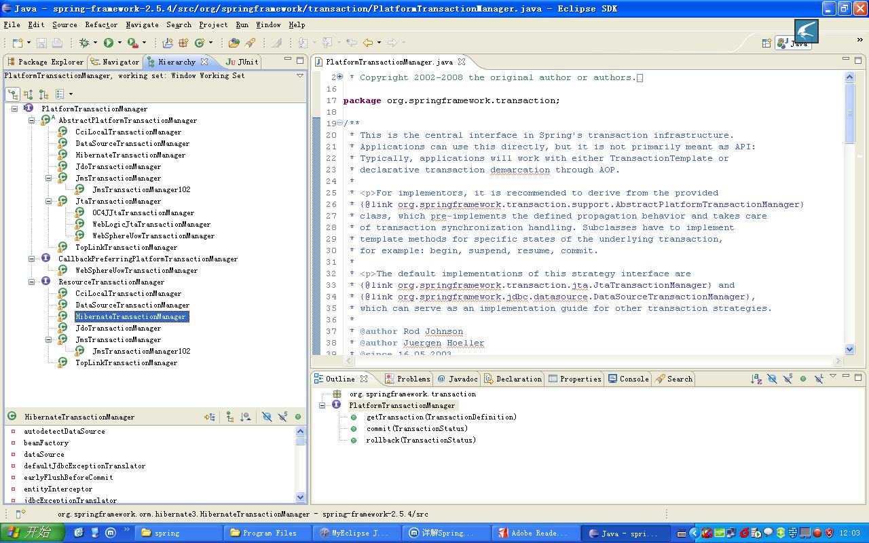Open the Open Type toolbar icon

pyautogui.click(x=234, y=43)
